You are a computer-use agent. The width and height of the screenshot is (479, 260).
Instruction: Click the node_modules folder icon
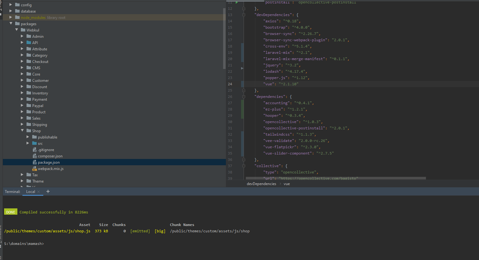(x=17, y=17)
